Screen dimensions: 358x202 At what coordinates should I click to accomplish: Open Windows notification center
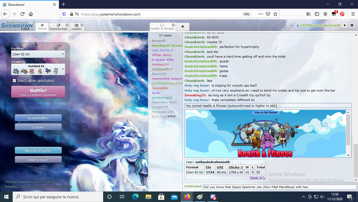(x=350, y=197)
